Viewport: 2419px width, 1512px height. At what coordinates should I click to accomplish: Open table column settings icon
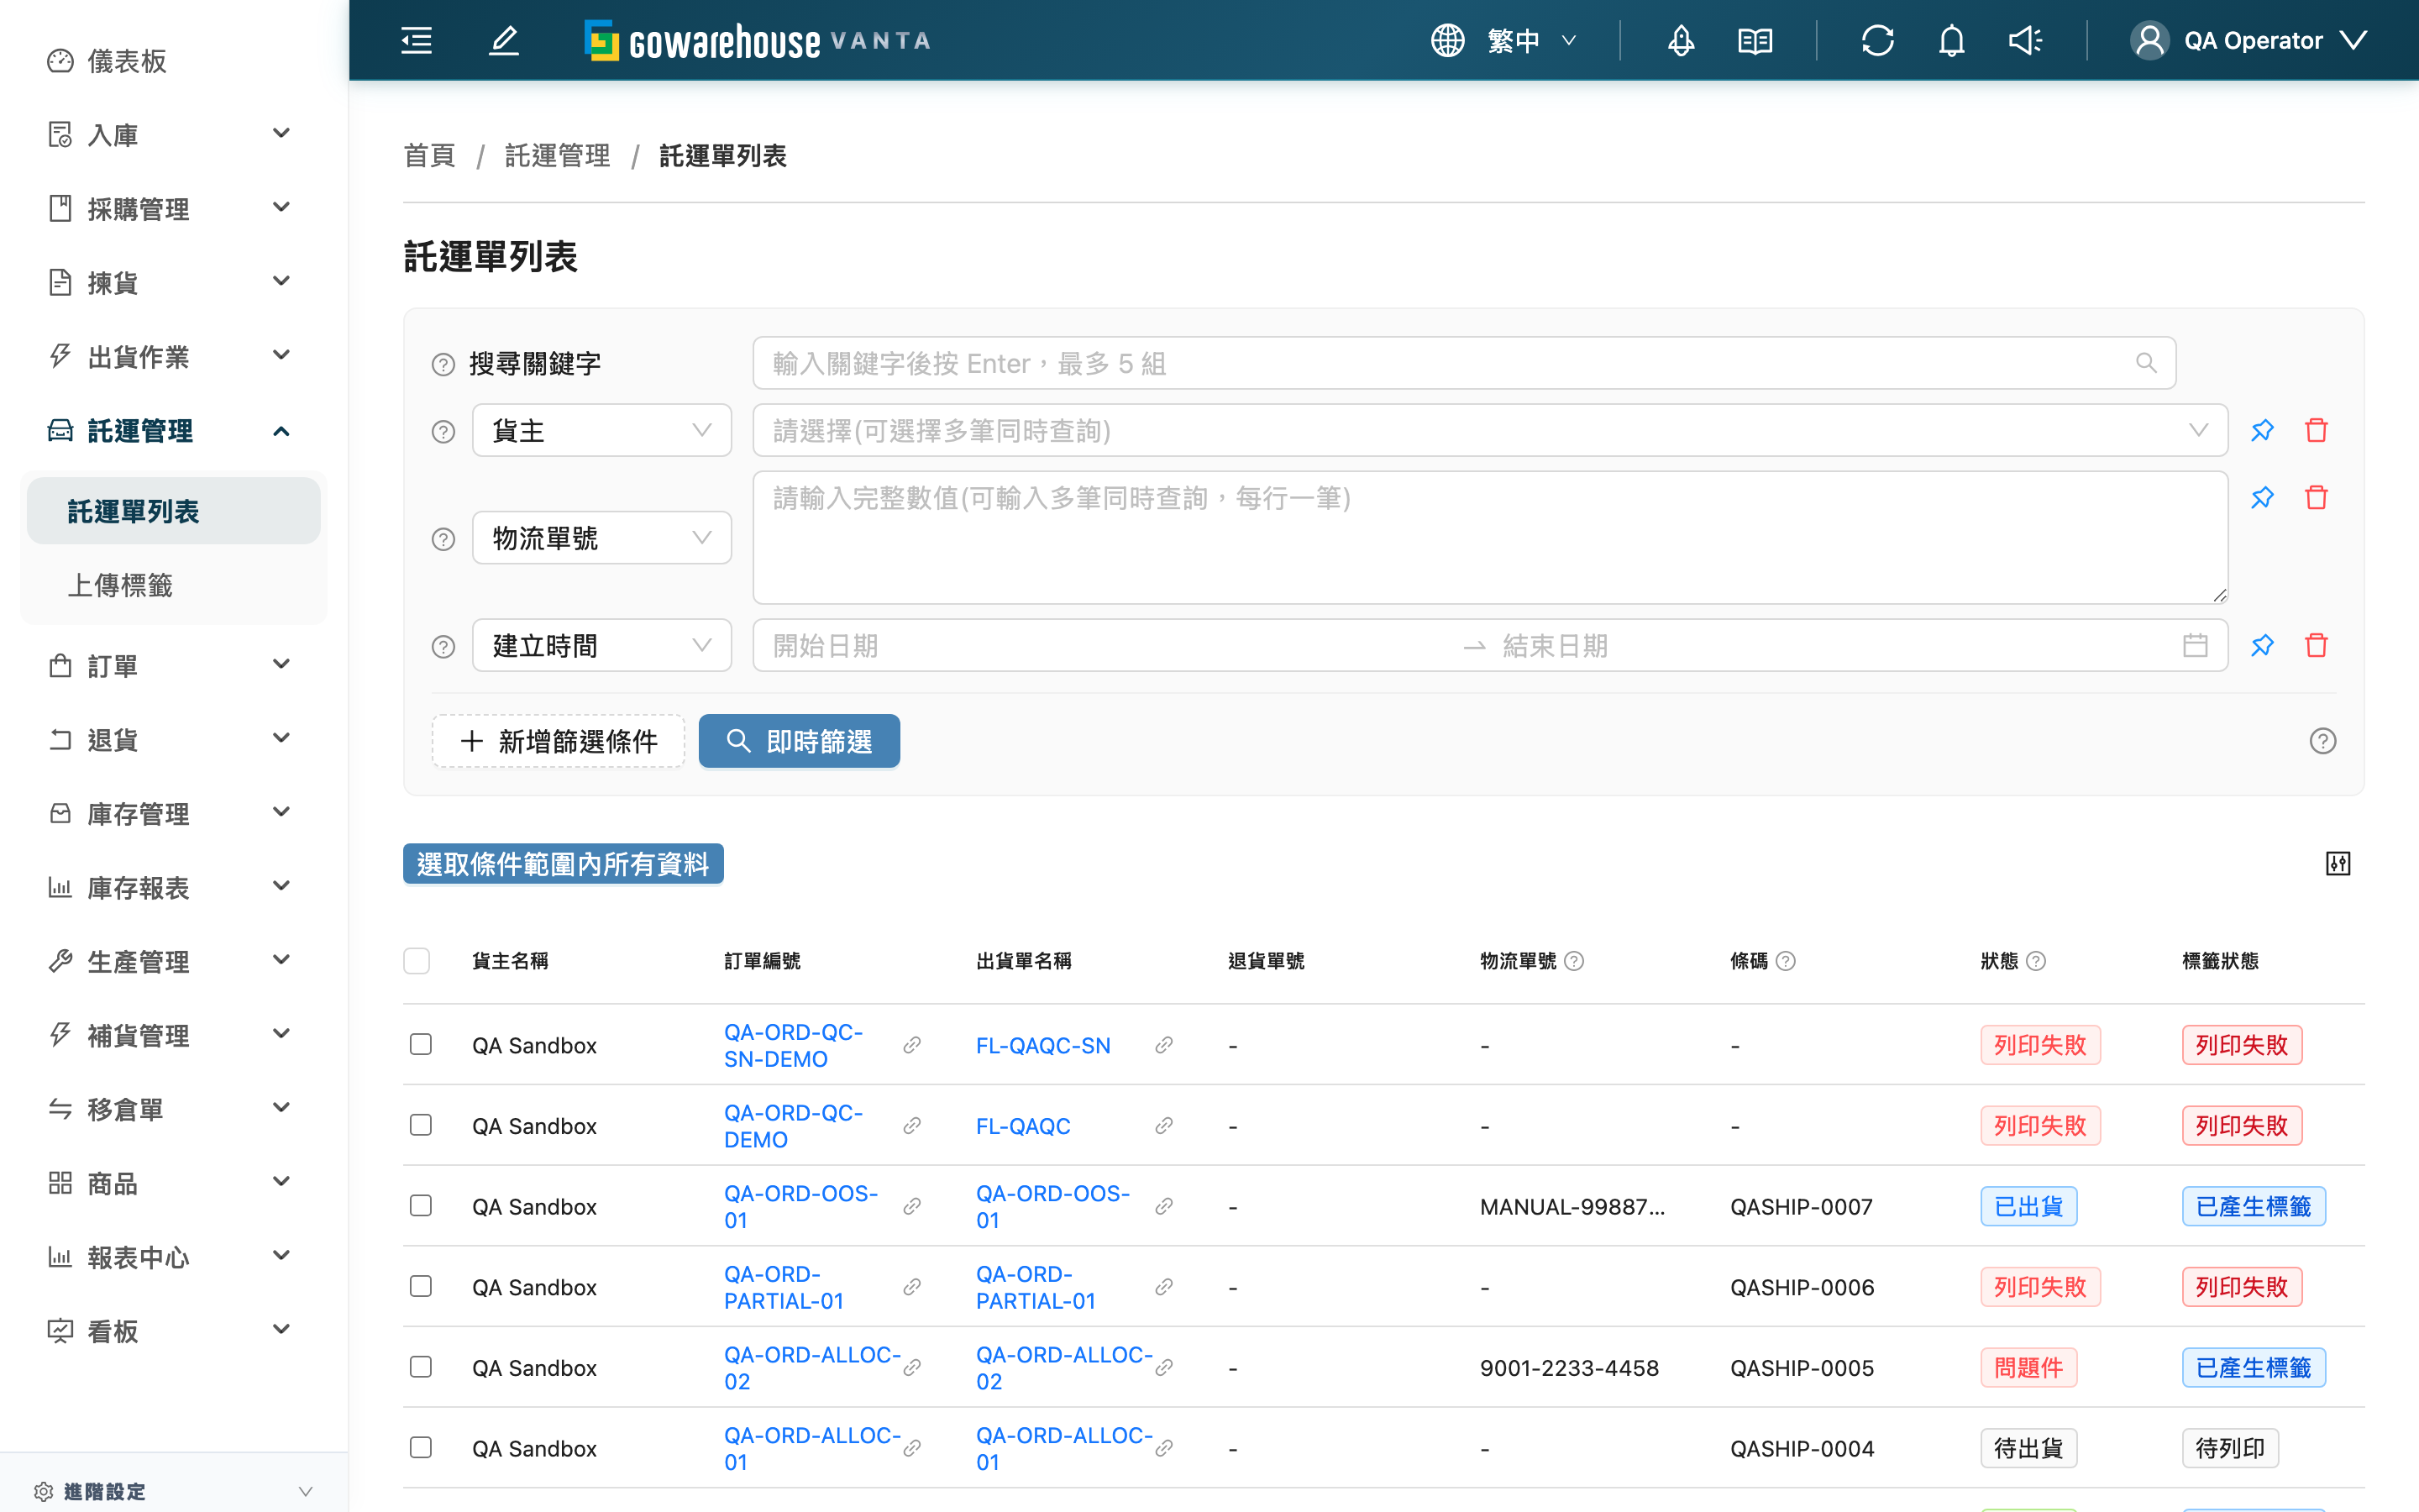pos(2338,863)
